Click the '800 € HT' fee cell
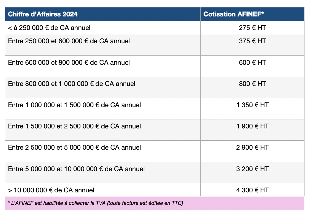Viewport: 309px width, 216px height. (x=252, y=84)
